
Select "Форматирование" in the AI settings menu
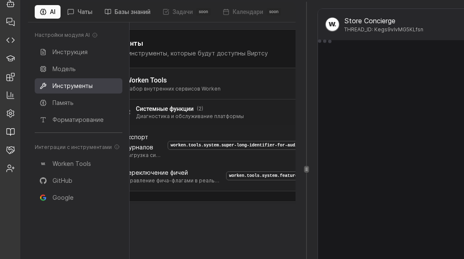tap(78, 120)
